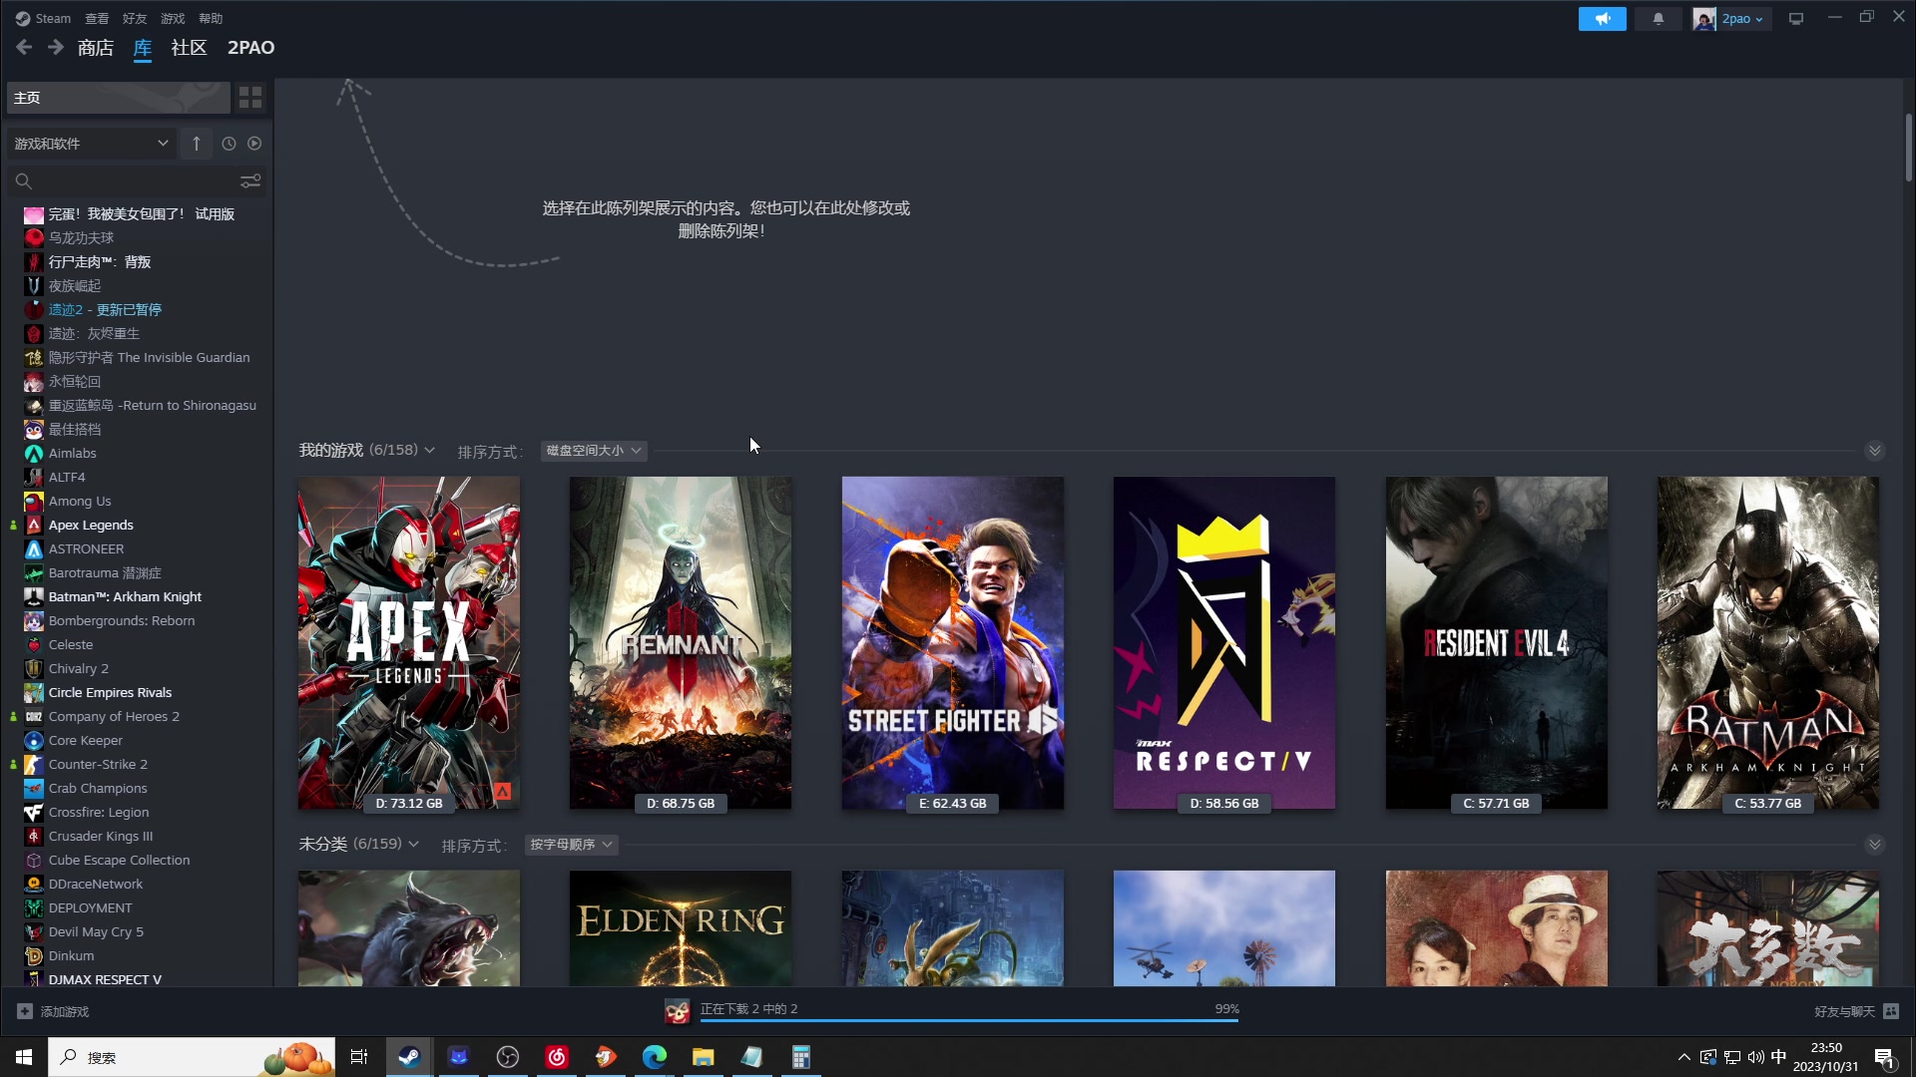Open the 游戏和软件 category dropdown
The width and height of the screenshot is (1916, 1077).
coord(91,144)
